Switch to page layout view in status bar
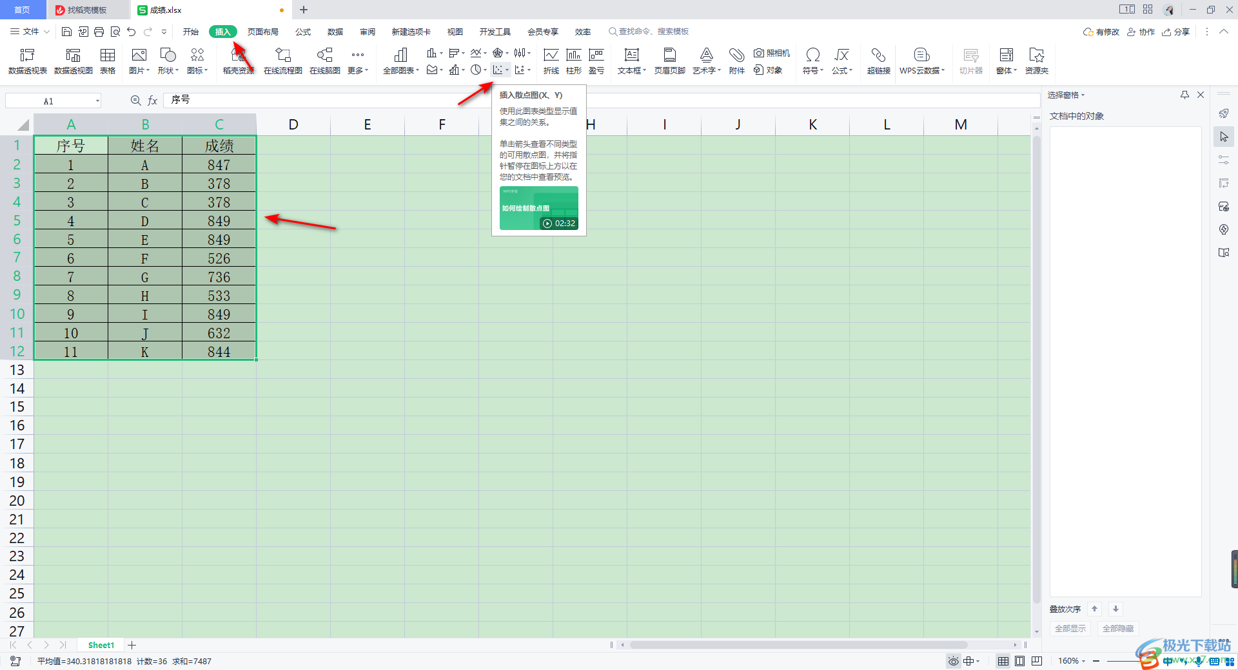This screenshot has width=1238, height=670. (1019, 661)
